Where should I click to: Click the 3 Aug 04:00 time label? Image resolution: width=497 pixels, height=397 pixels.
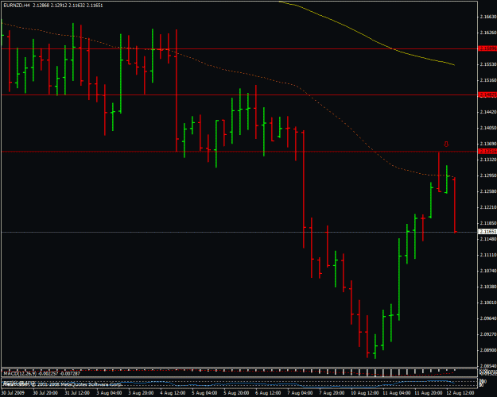tap(109, 393)
